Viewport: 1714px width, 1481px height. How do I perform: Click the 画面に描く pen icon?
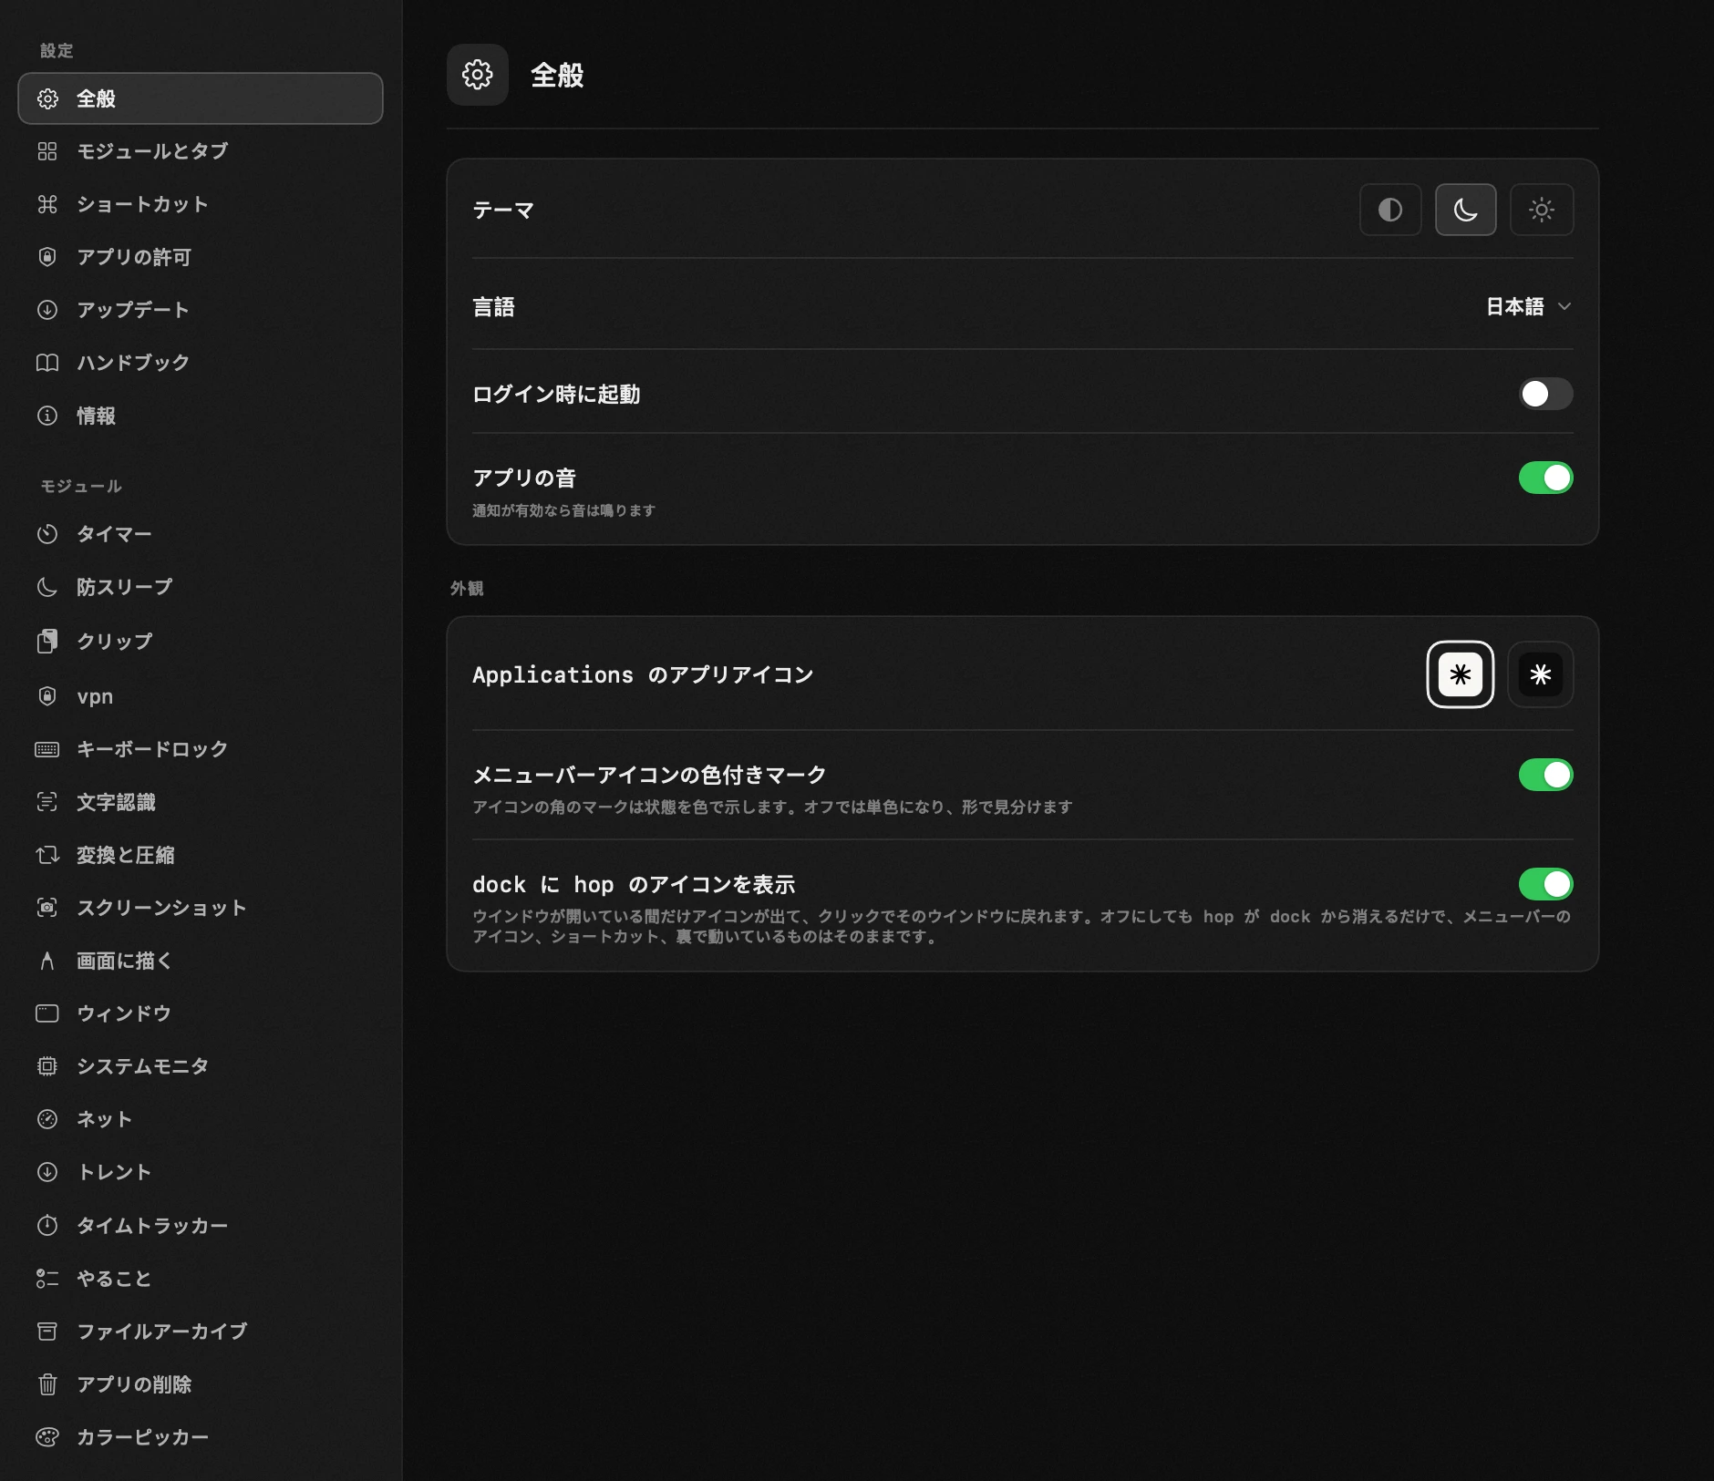coord(47,961)
